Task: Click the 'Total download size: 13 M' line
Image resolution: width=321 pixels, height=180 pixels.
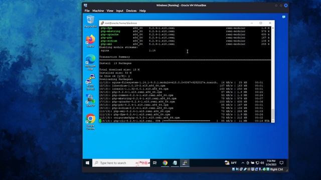Action: coord(119,69)
